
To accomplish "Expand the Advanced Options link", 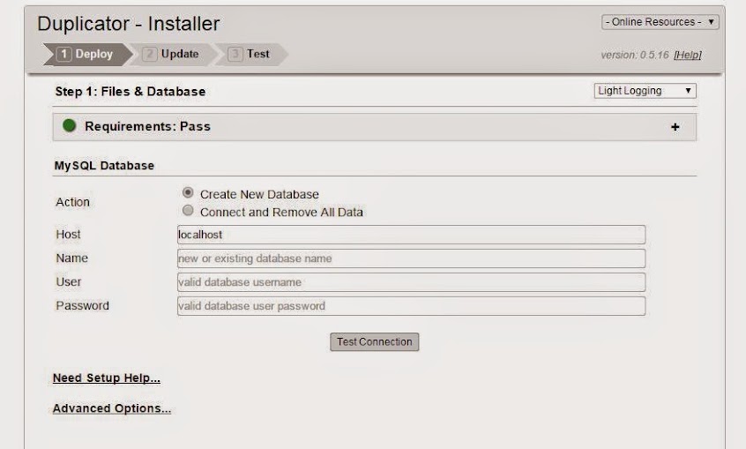I will pyautogui.click(x=112, y=408).
